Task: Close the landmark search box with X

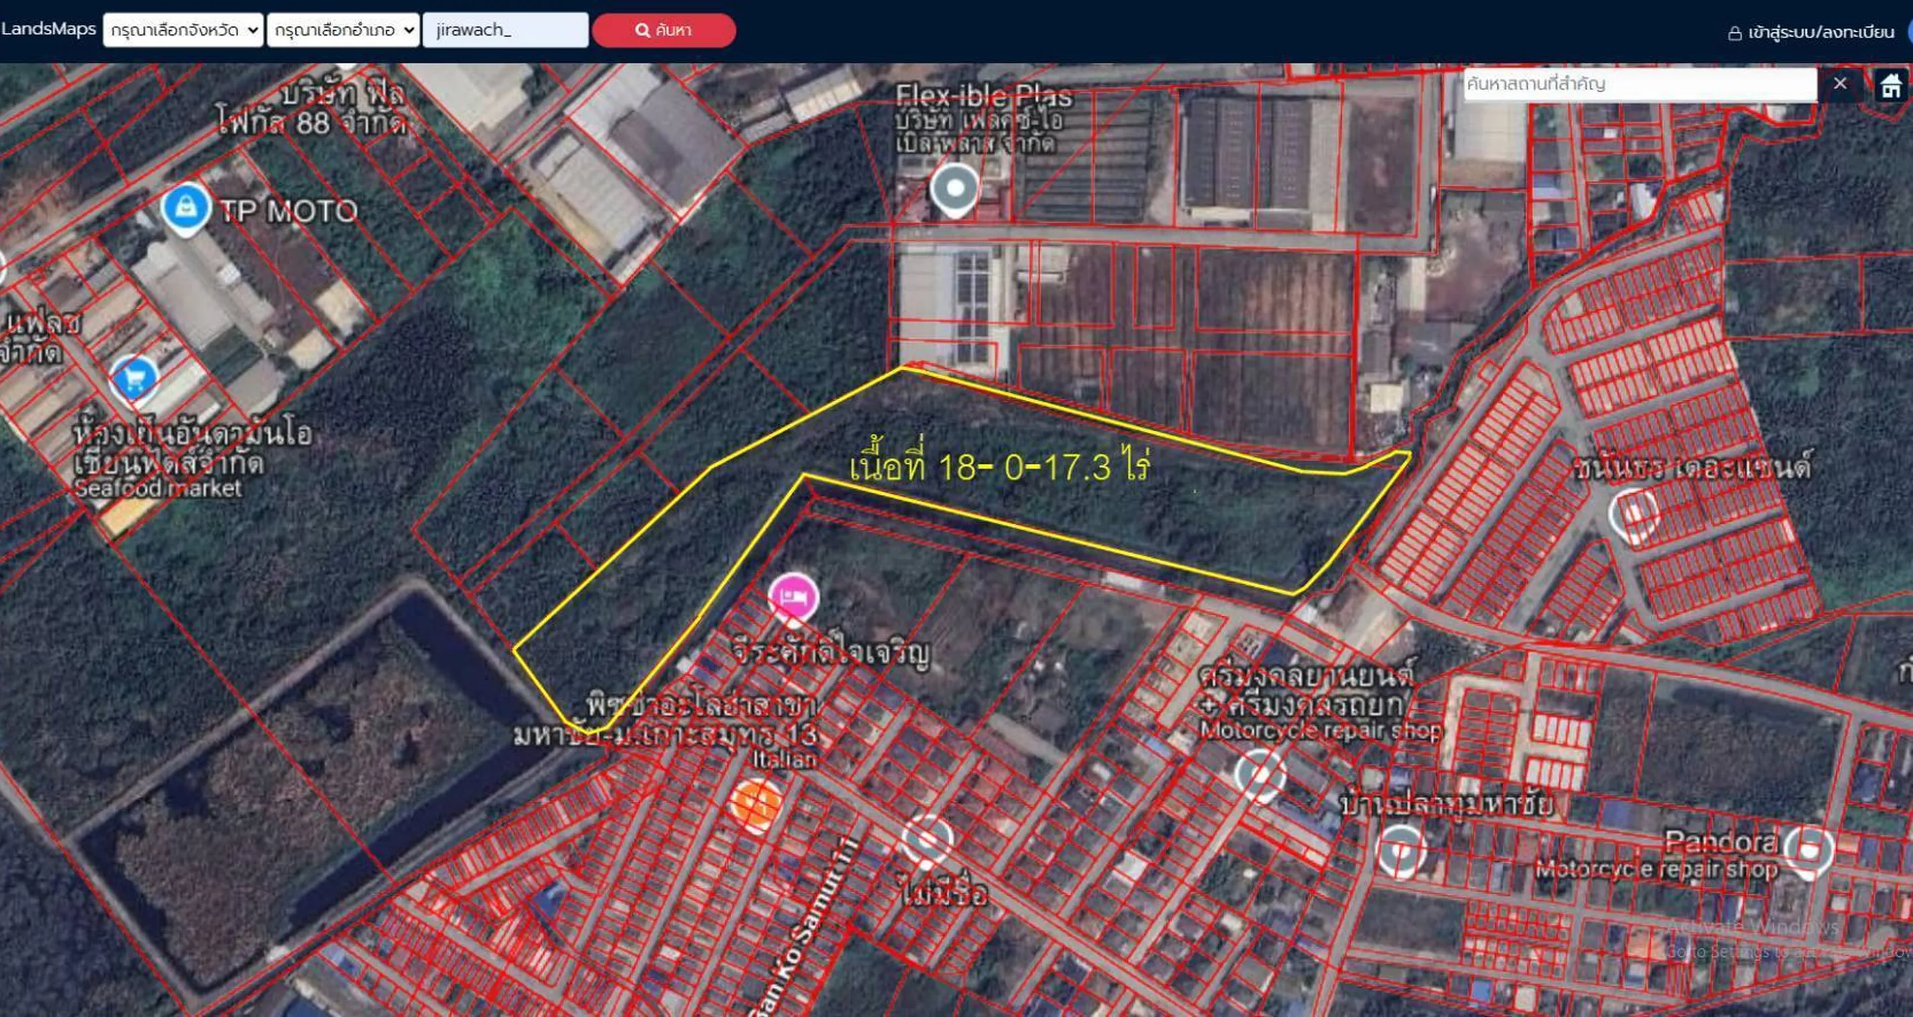Action: (1841, 84)
